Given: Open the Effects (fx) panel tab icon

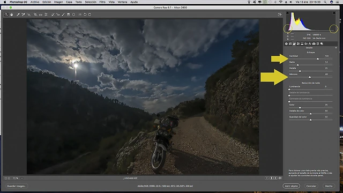Looking at the screenshot, I should tap(310, 44).
